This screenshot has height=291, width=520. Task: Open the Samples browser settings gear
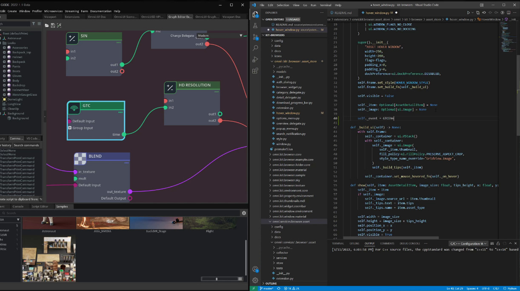(244, 213)
